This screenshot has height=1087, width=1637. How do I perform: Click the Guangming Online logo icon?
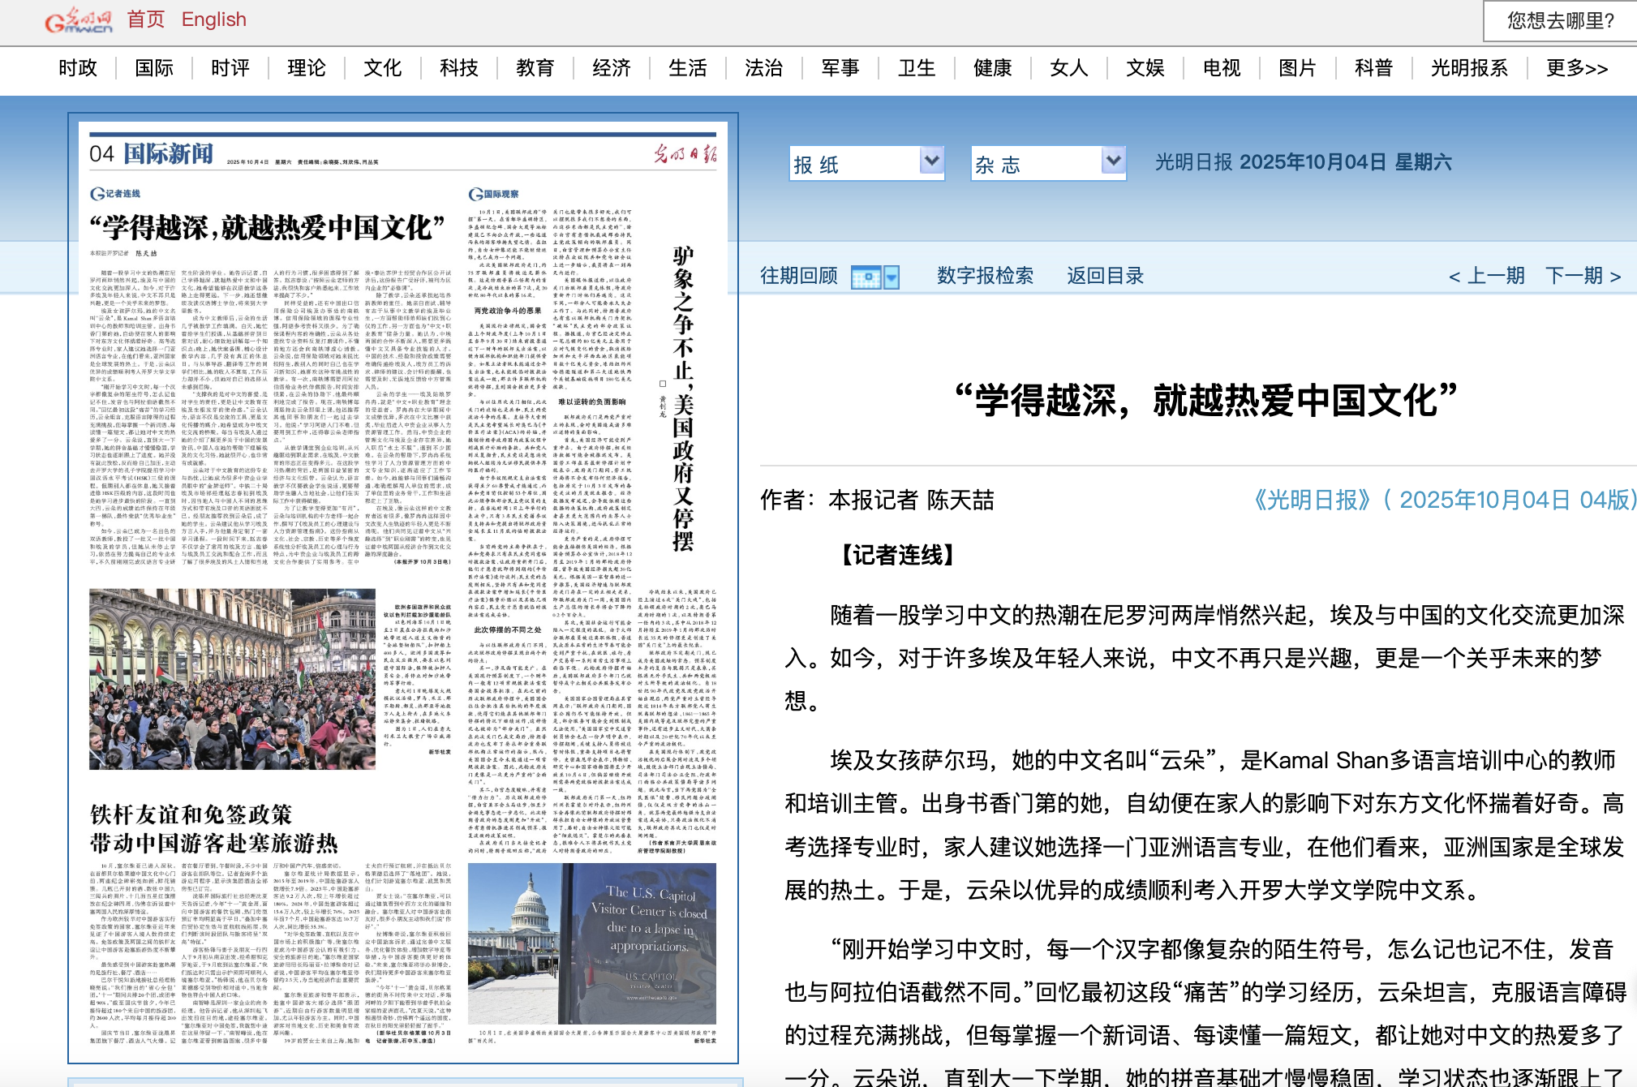point(78,19)
